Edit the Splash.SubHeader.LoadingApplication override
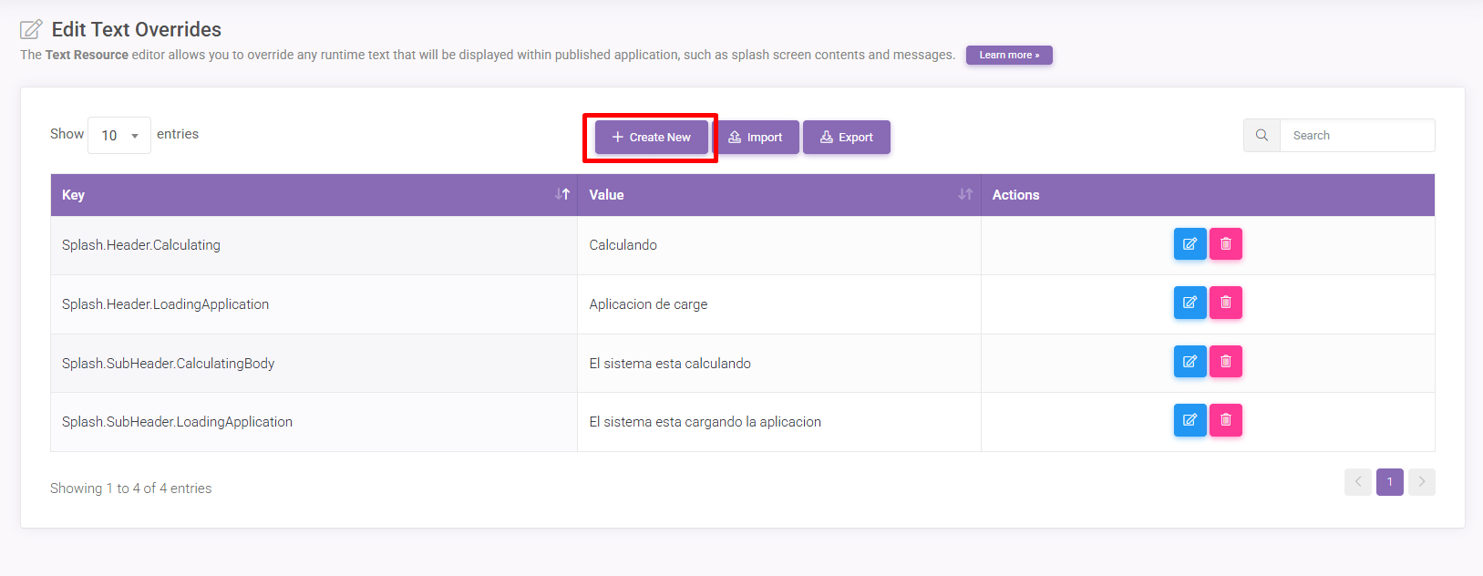Screen dimensions: 1483x576 [x=1189, y=420]
